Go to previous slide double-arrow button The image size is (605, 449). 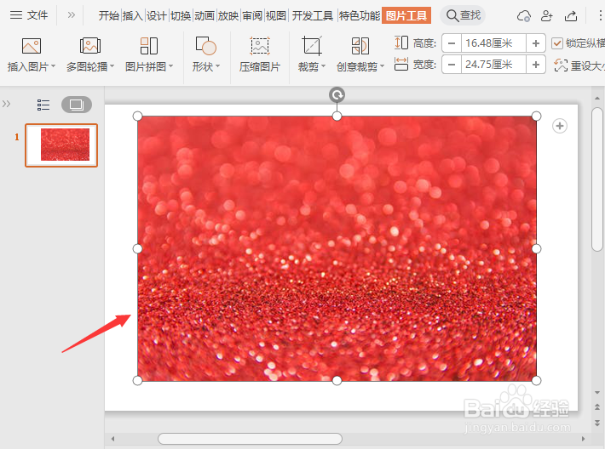597,407
